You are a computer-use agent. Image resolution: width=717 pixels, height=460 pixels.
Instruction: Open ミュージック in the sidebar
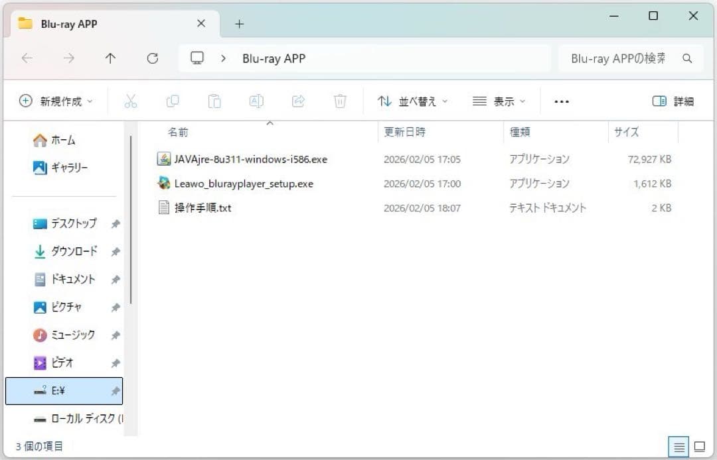[64, 335]
